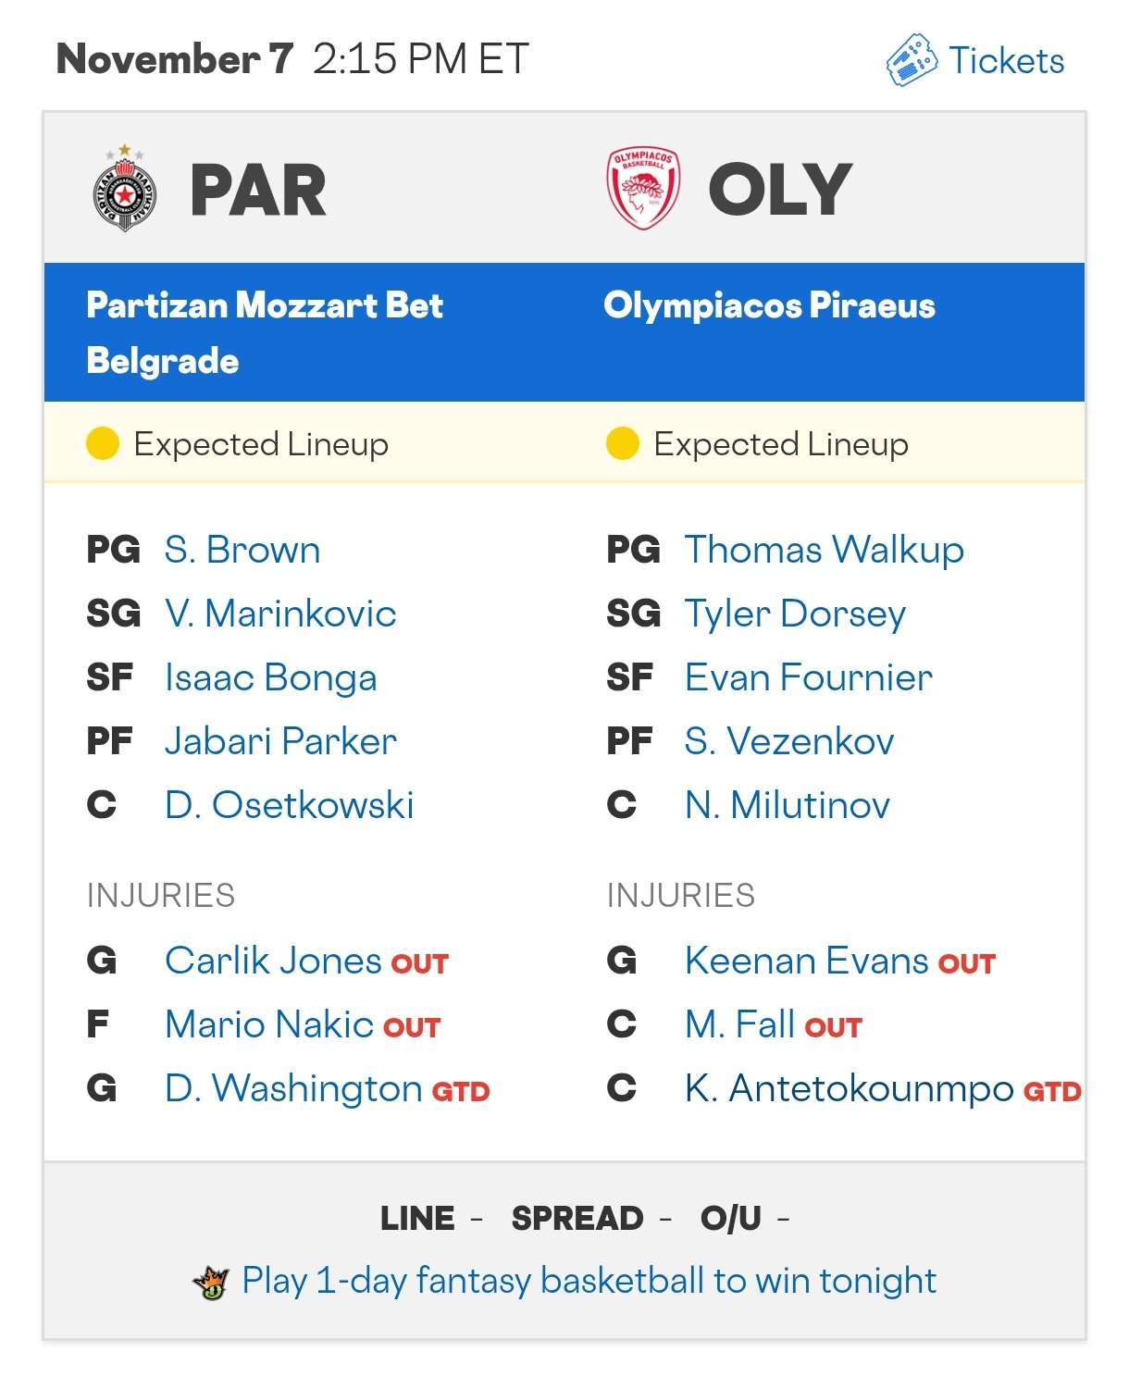Viewport: 1129px width, 1377px height.
Task: Click Keenan Evans in injuries list
Action: coord(806,961)
